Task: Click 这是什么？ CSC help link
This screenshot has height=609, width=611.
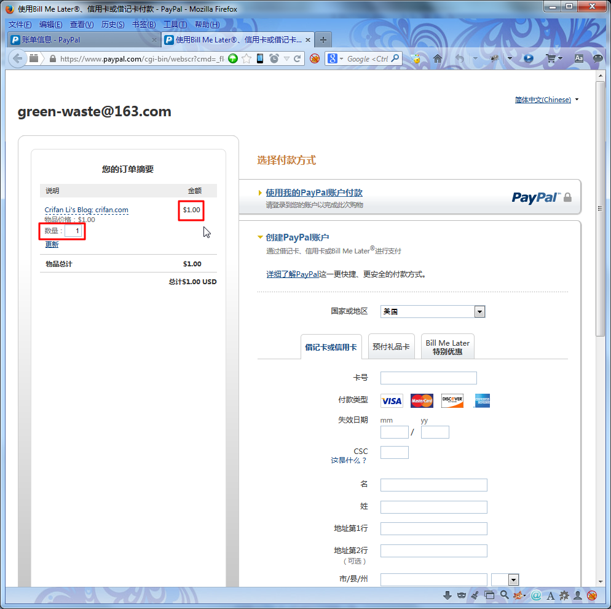Action: point(349,460)
